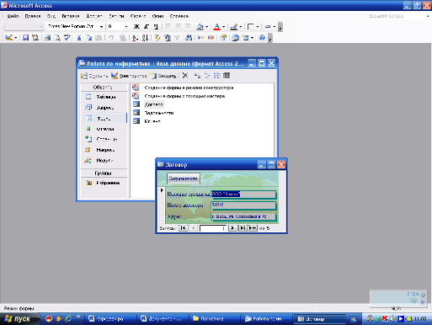Viewport: 432px width, 325px height.
Task: Click the Print icon in the toolbar
Action: click(47, 37)
